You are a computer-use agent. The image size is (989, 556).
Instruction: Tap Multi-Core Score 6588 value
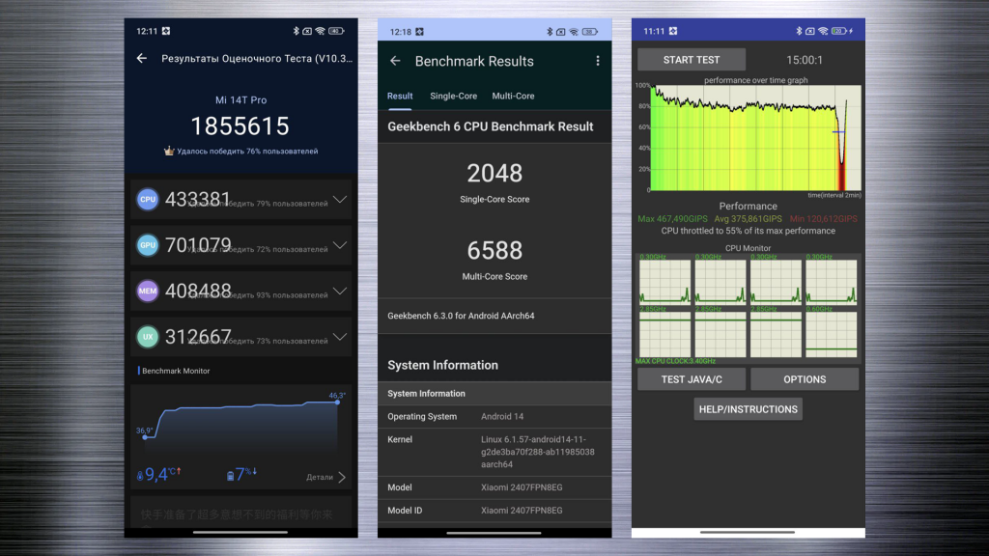click(494, 250)
